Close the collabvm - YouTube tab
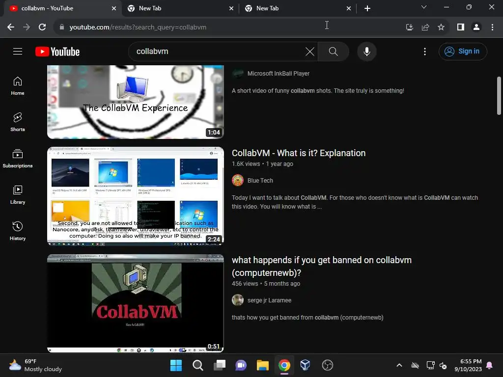Screen dimensions: 503x377 click(114, 8)
